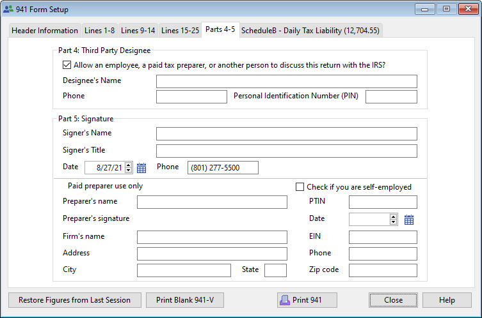Screen dimensions: 482x318
Task: Click the 941 Form Setup title icon
Action: pos(8,10)
